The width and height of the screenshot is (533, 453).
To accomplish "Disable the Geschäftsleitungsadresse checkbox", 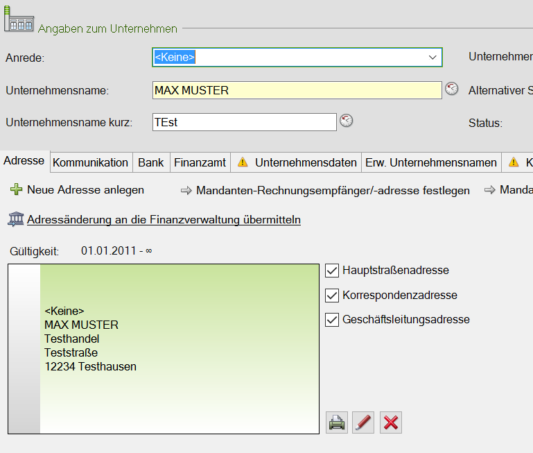I will coord(332,320).
